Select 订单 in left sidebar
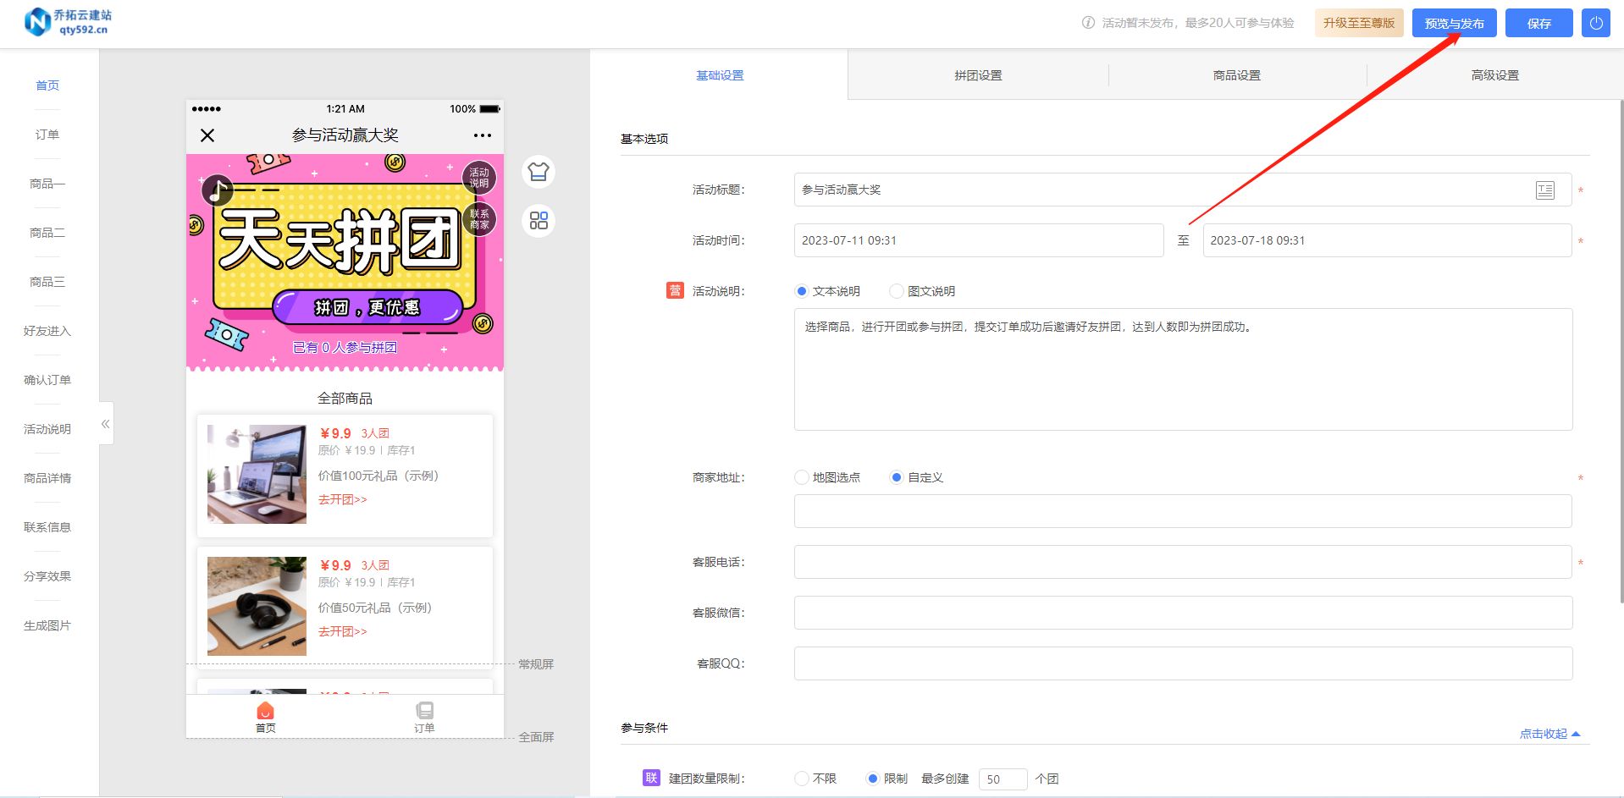This screenshot has width=1624, height=798. coord(47,135)
